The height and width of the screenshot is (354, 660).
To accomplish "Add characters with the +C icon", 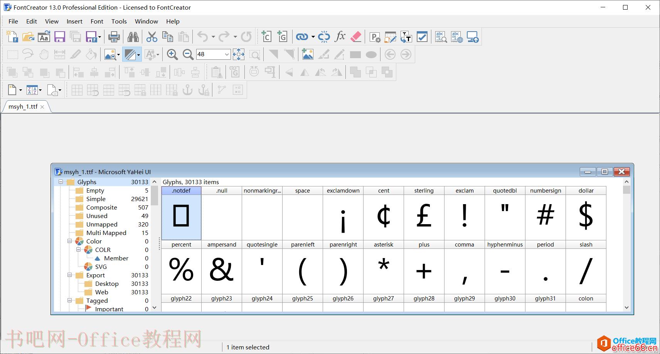I will (x=266, y=37).
